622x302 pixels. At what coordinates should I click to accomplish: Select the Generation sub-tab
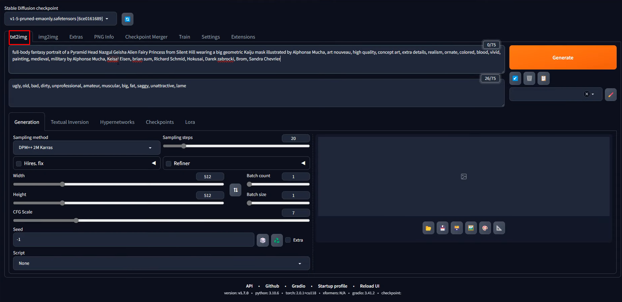coord(27,122)
